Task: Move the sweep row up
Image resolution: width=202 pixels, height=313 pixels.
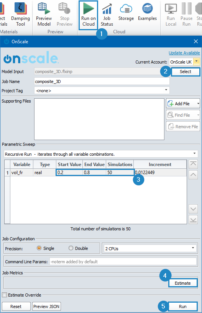Action: (193, 174)
